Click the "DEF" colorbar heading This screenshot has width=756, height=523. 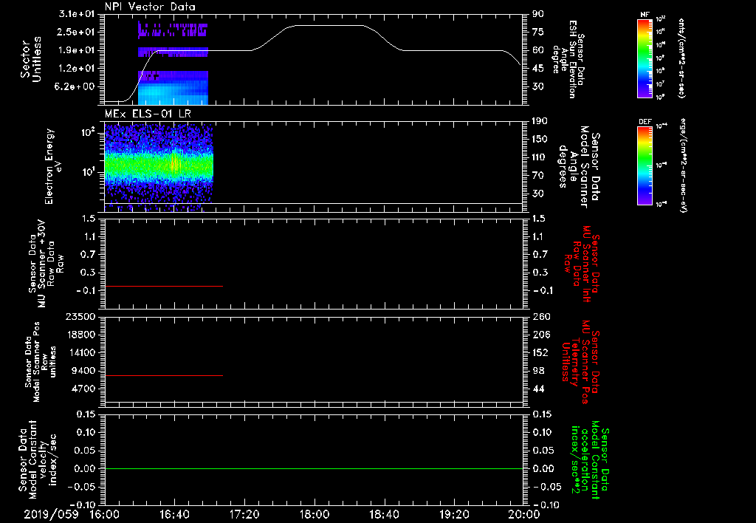point(645,122)
